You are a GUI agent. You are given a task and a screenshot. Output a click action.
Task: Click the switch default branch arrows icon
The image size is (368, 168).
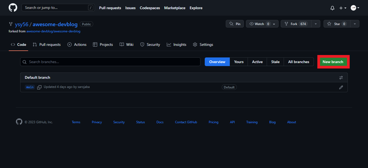[341, 78]
